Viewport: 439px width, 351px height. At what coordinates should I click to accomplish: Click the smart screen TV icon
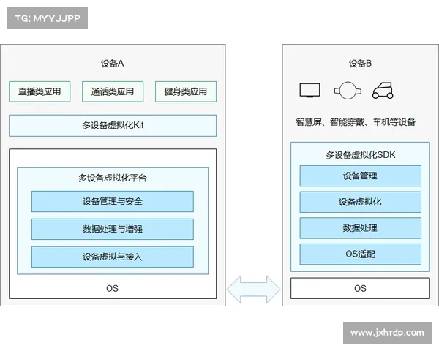point(309,90)
